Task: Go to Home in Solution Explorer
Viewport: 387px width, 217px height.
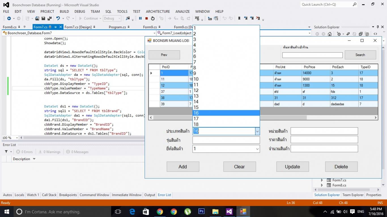Action: (x=330, y=34)
